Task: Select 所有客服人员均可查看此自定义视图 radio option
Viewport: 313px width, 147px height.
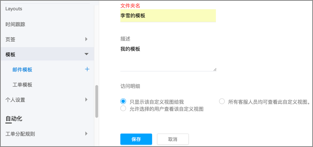Action: pyautogui.click(x=222, y=101)
